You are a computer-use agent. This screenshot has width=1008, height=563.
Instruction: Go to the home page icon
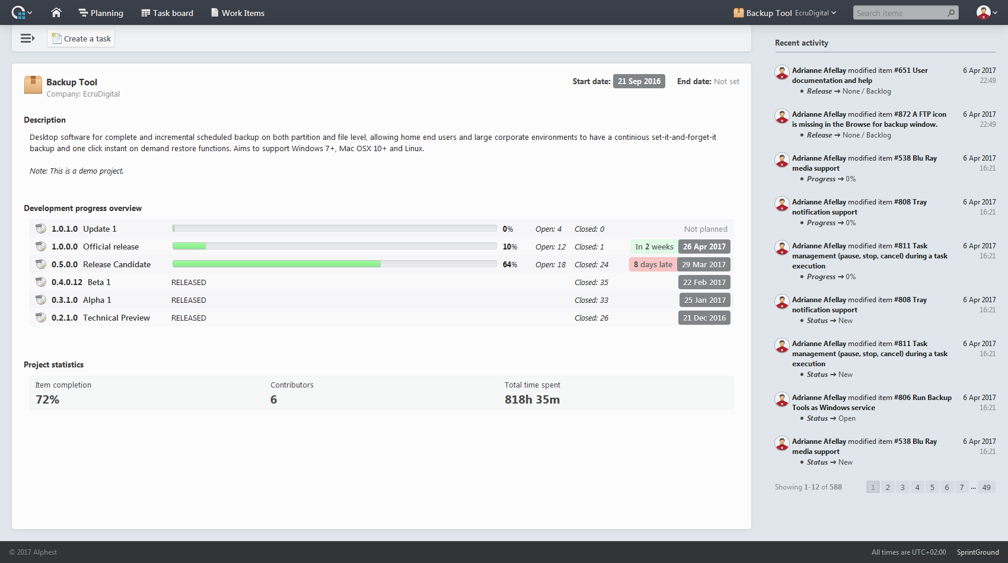(x=56, y=12)
